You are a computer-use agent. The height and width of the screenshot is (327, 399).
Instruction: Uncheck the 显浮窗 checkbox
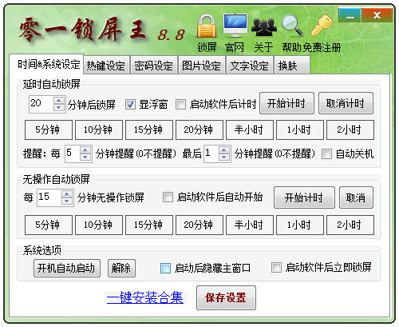coord(130,105)
